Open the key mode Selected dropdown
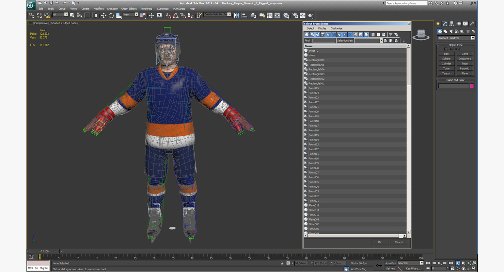Image resolution: width=504 pixels, height=272 pixels. pyautogui.click(x=410, y=263)
